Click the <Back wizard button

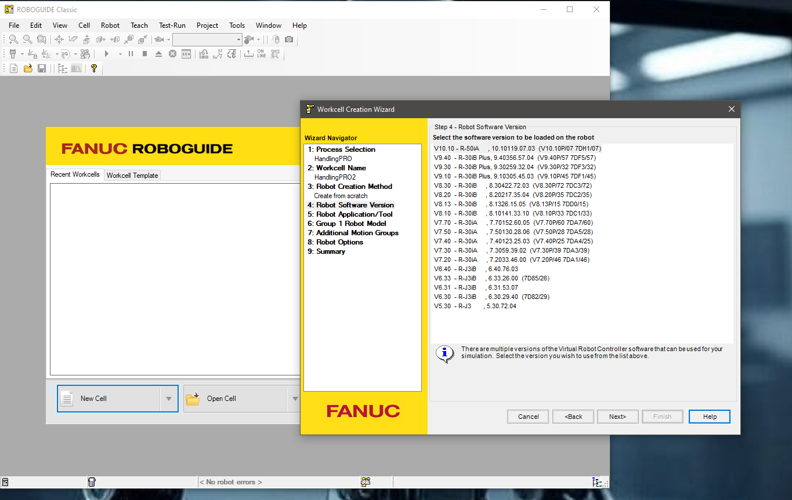pos(573,417)
